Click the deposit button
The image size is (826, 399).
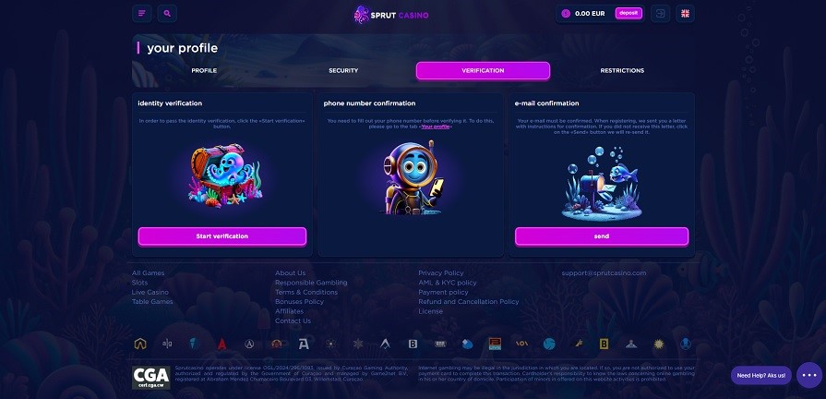[x=628, y=14]
